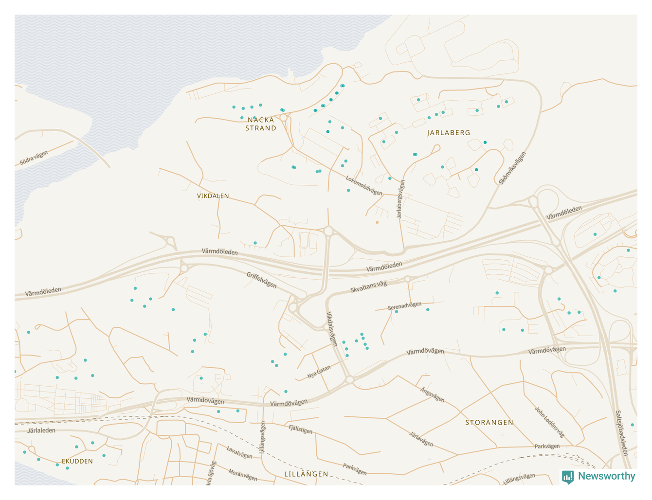Select the Skvaltans väg road label
This screenshot has width=652, height=500.
click(368, 287)
